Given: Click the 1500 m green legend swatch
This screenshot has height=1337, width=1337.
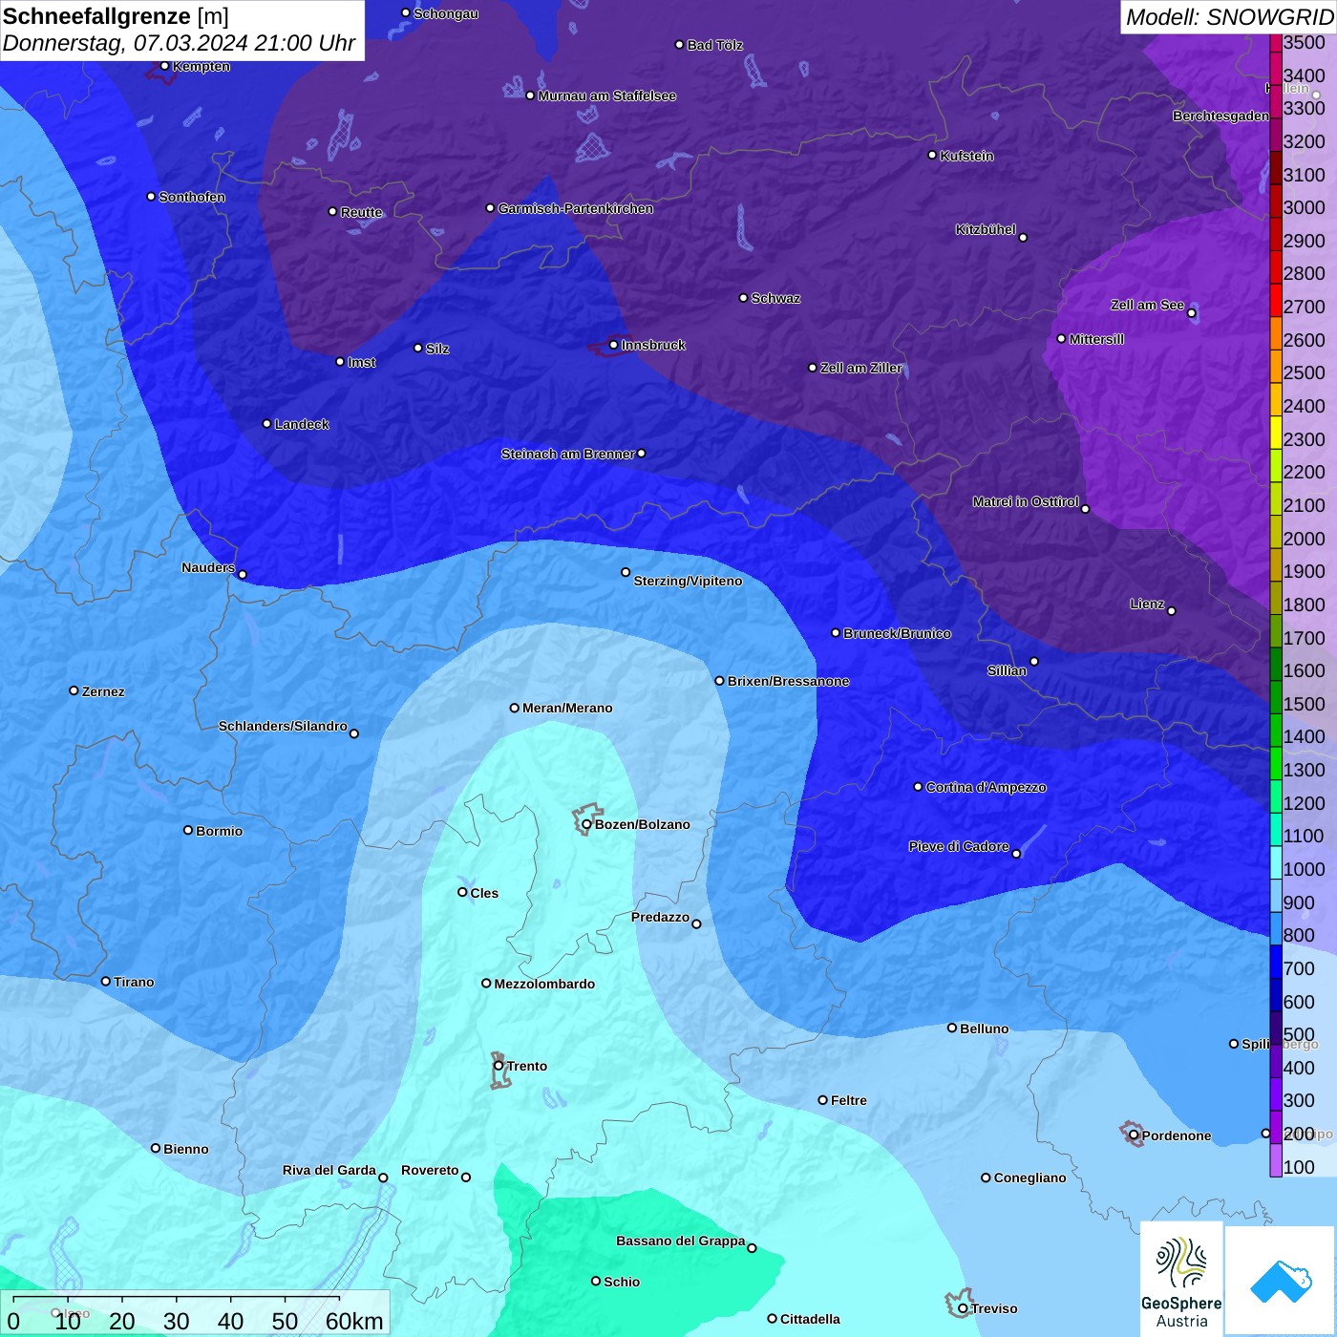Looking at the screenshot, I should (1276, 697).
